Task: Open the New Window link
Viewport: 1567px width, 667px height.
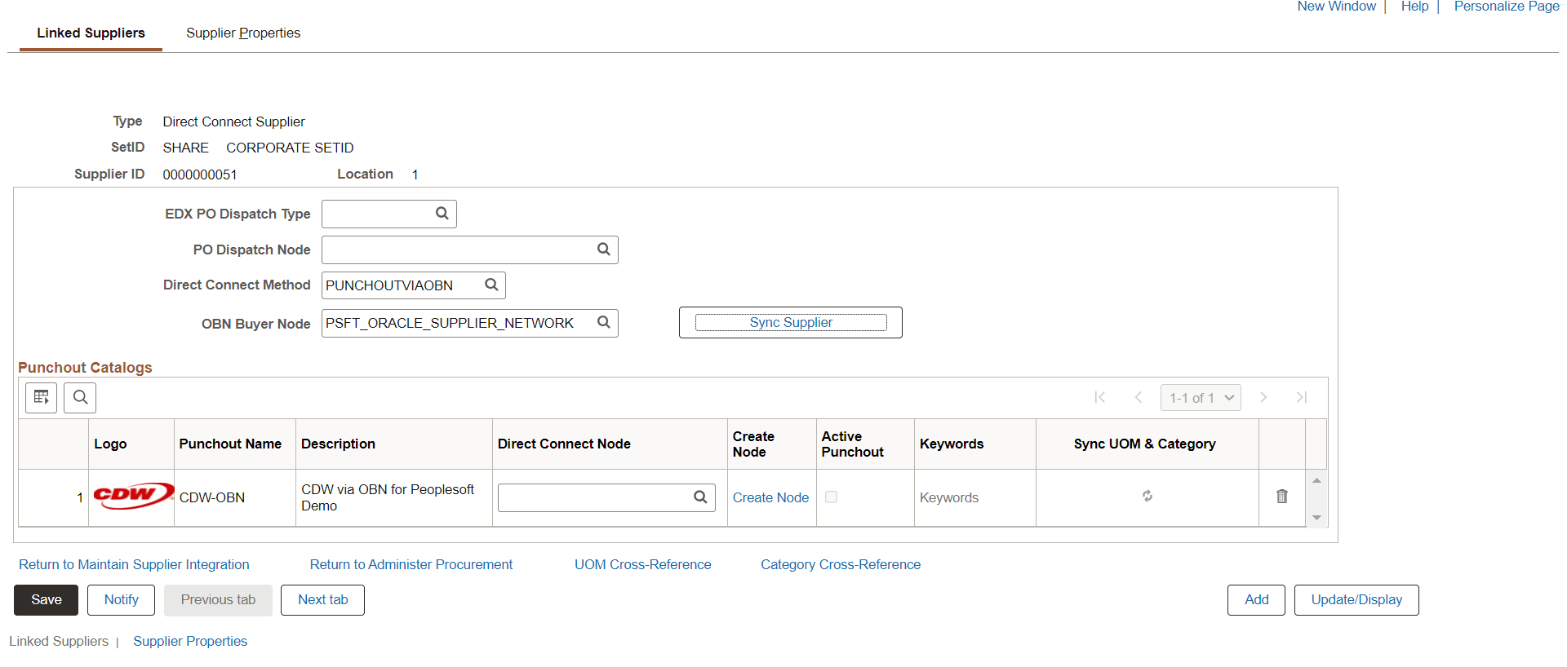Action: (x=1337, y=7)
